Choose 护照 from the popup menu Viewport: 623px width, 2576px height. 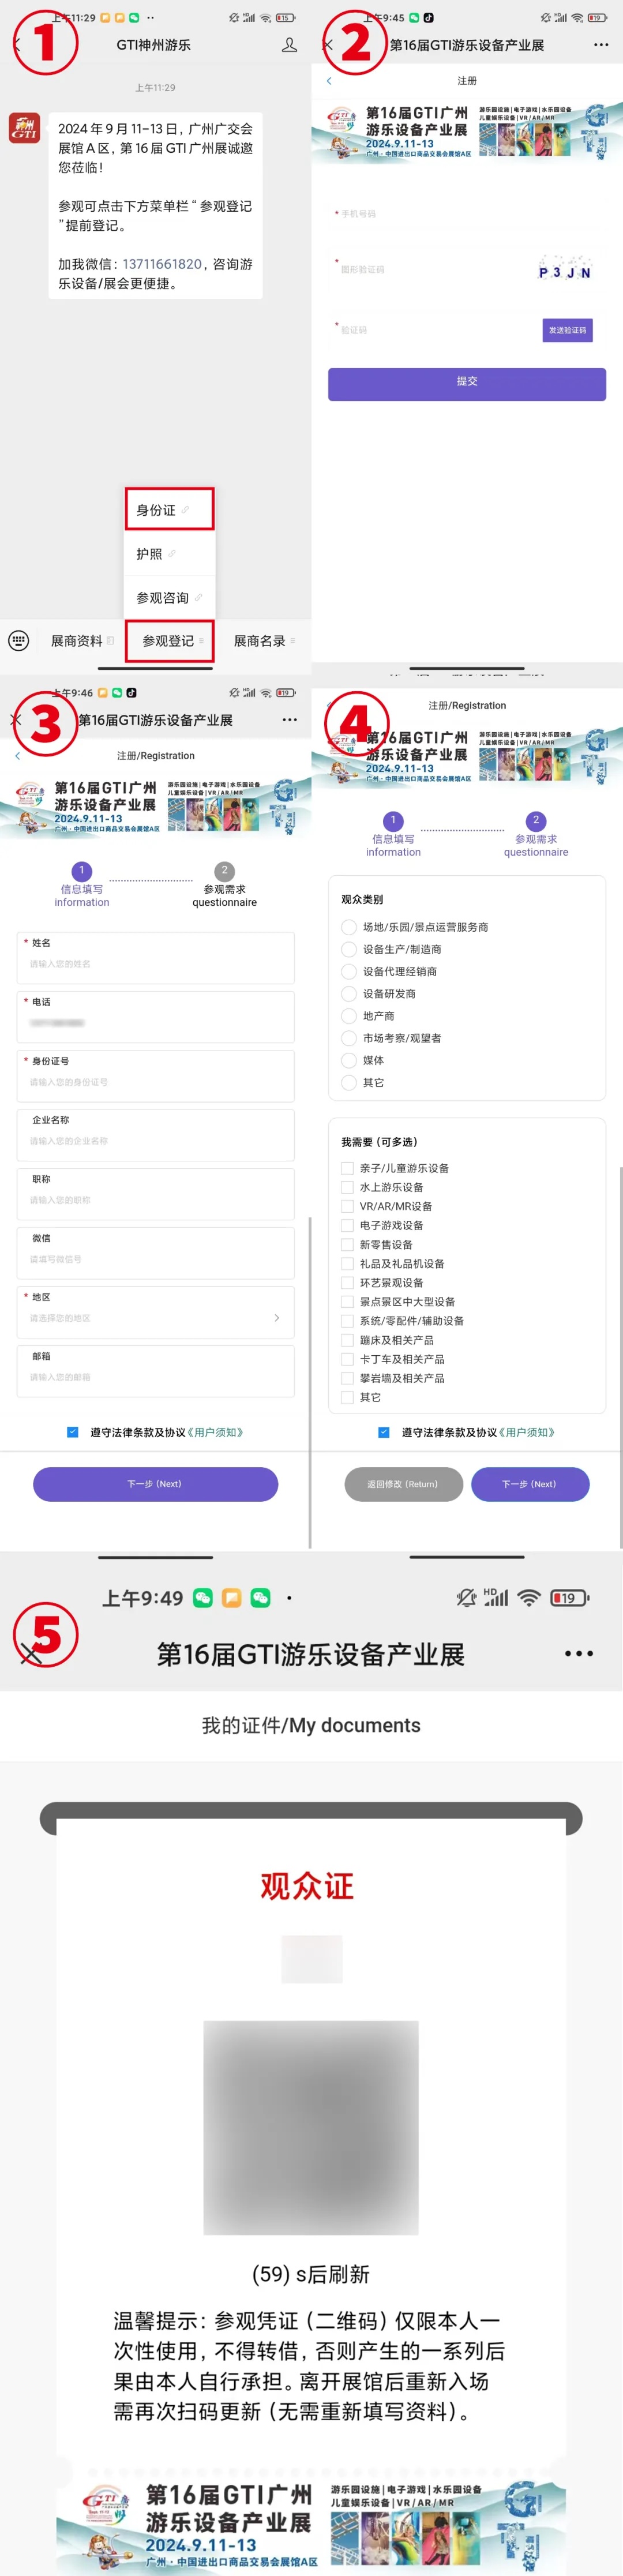pyautogui.click(x=170, y=554)
